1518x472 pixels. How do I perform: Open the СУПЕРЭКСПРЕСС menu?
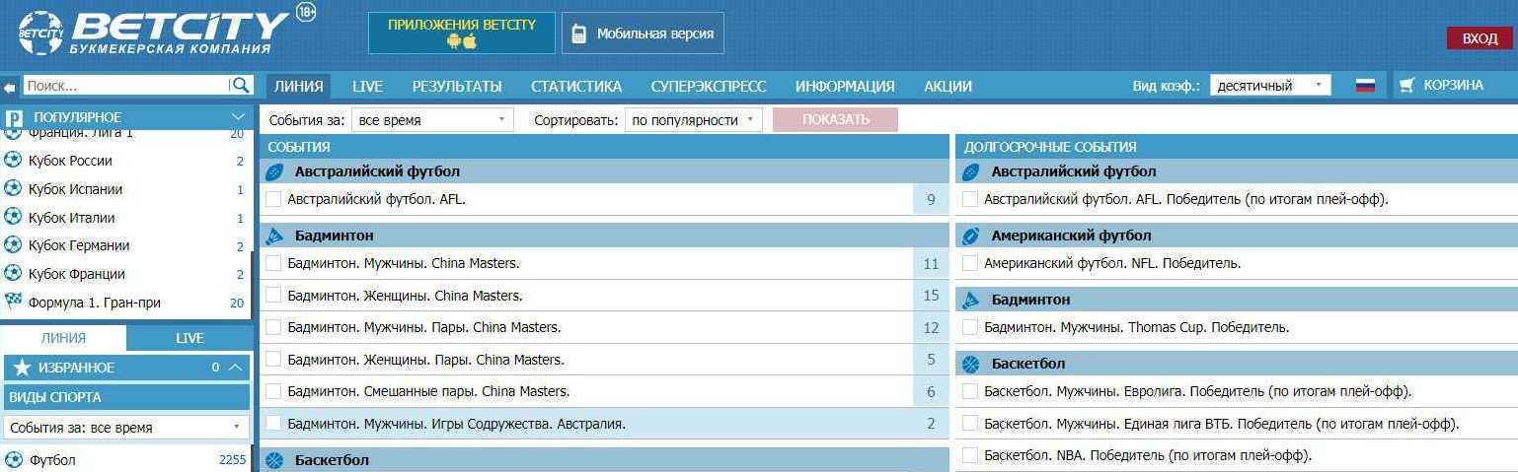coord(709,86)
